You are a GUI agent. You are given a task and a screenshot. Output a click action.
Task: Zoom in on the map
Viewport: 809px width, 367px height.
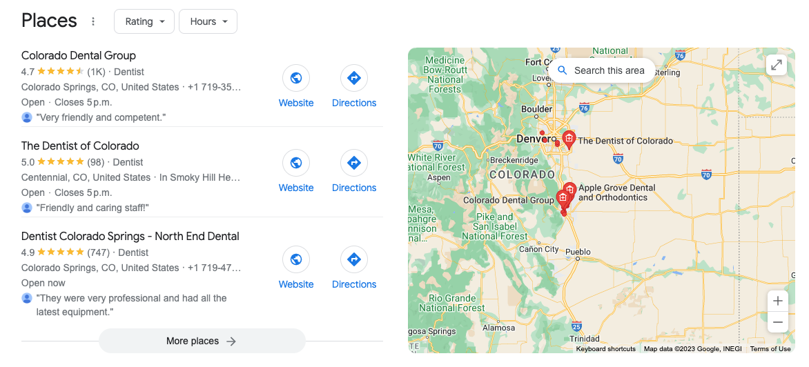(x=777, y=301)
